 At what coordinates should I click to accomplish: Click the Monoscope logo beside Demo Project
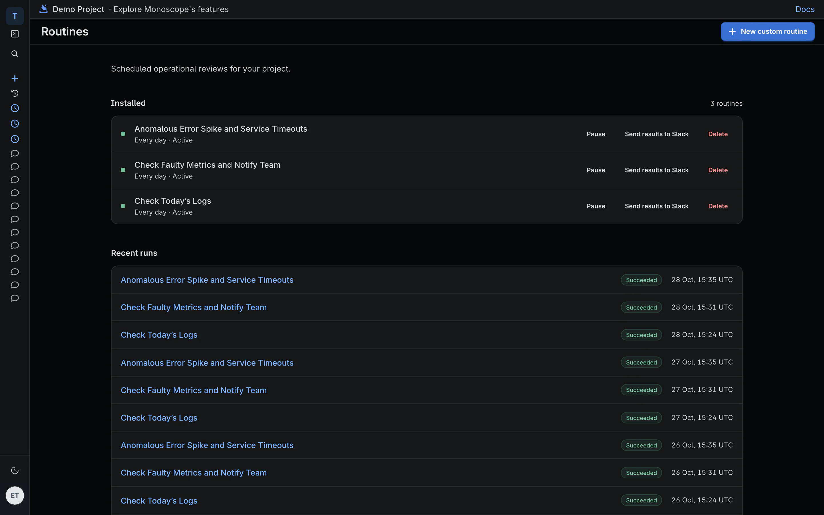pos(43,9)
